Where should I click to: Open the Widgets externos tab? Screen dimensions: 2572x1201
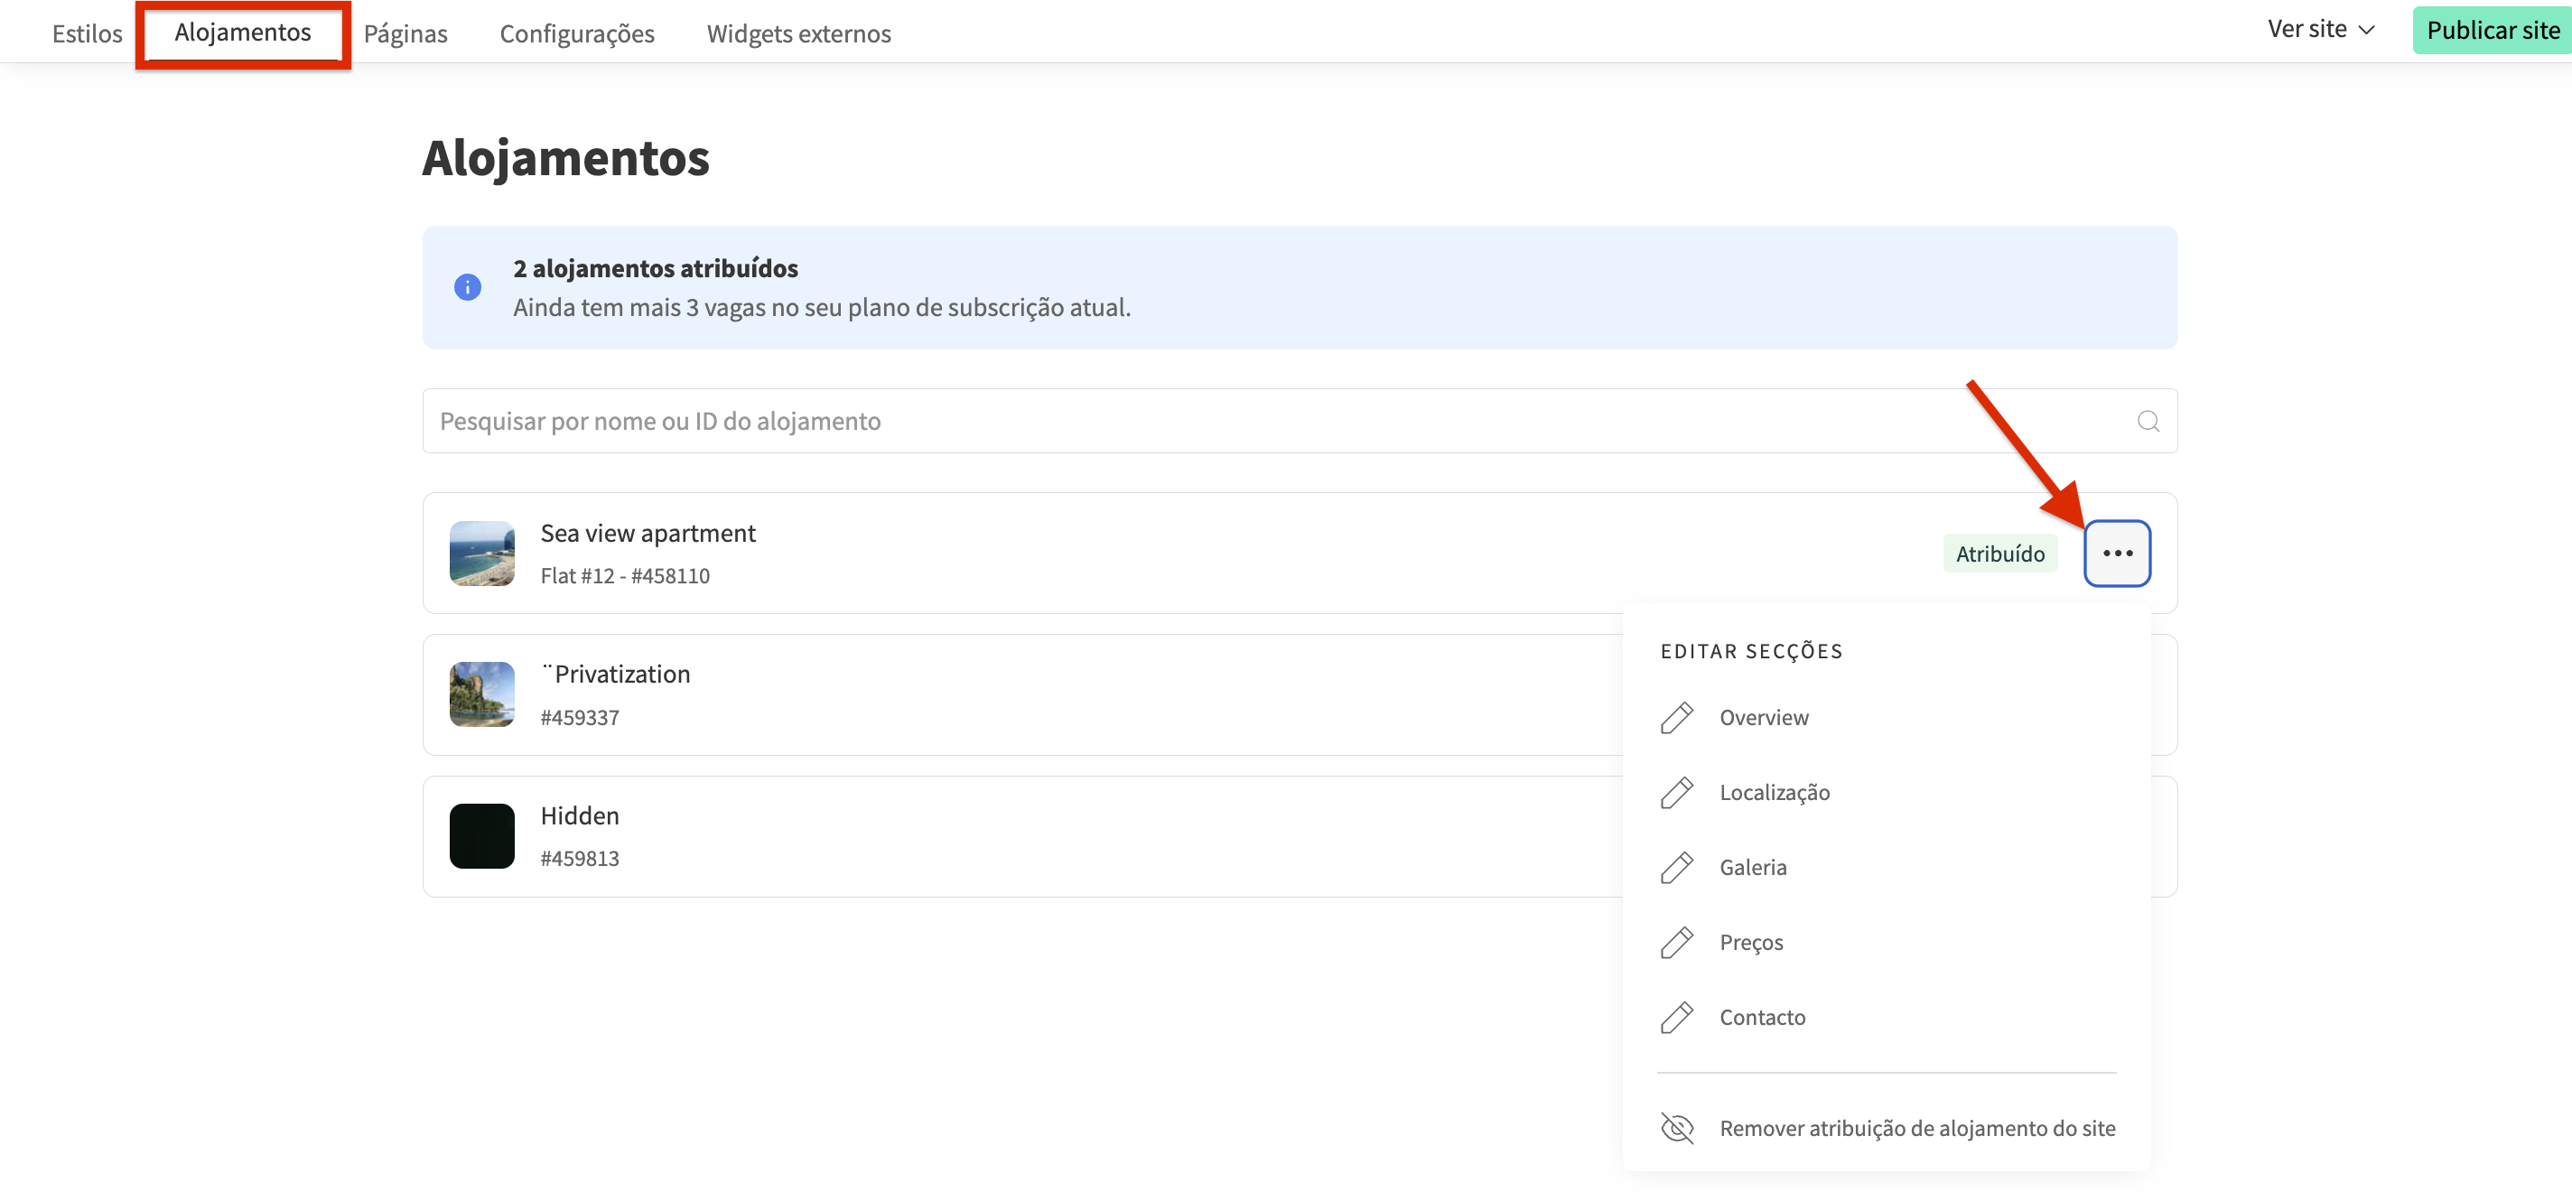(798, 33)
